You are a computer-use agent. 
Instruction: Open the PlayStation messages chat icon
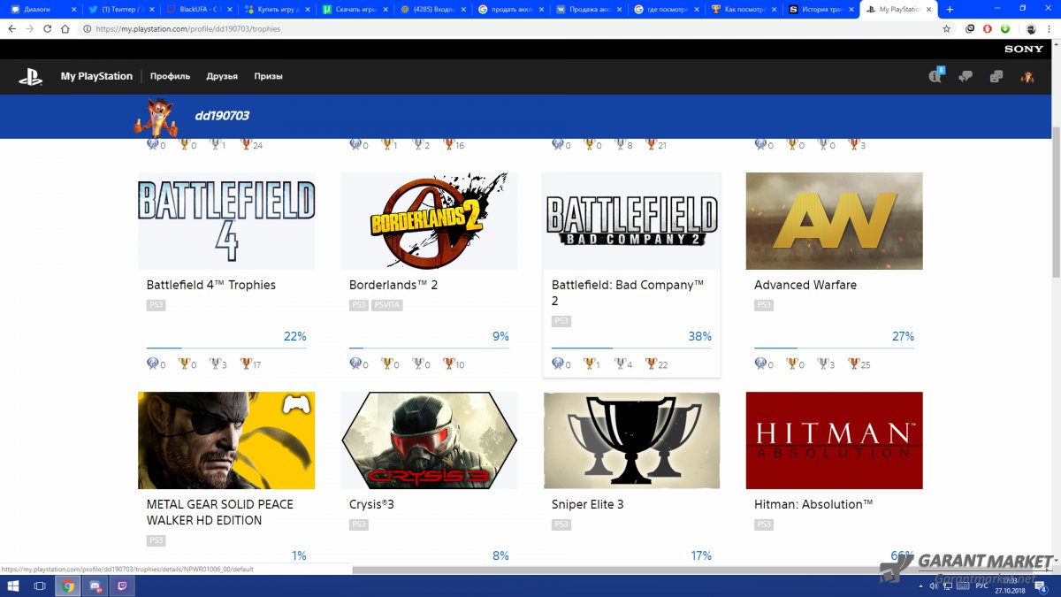(x=966, y=77)
